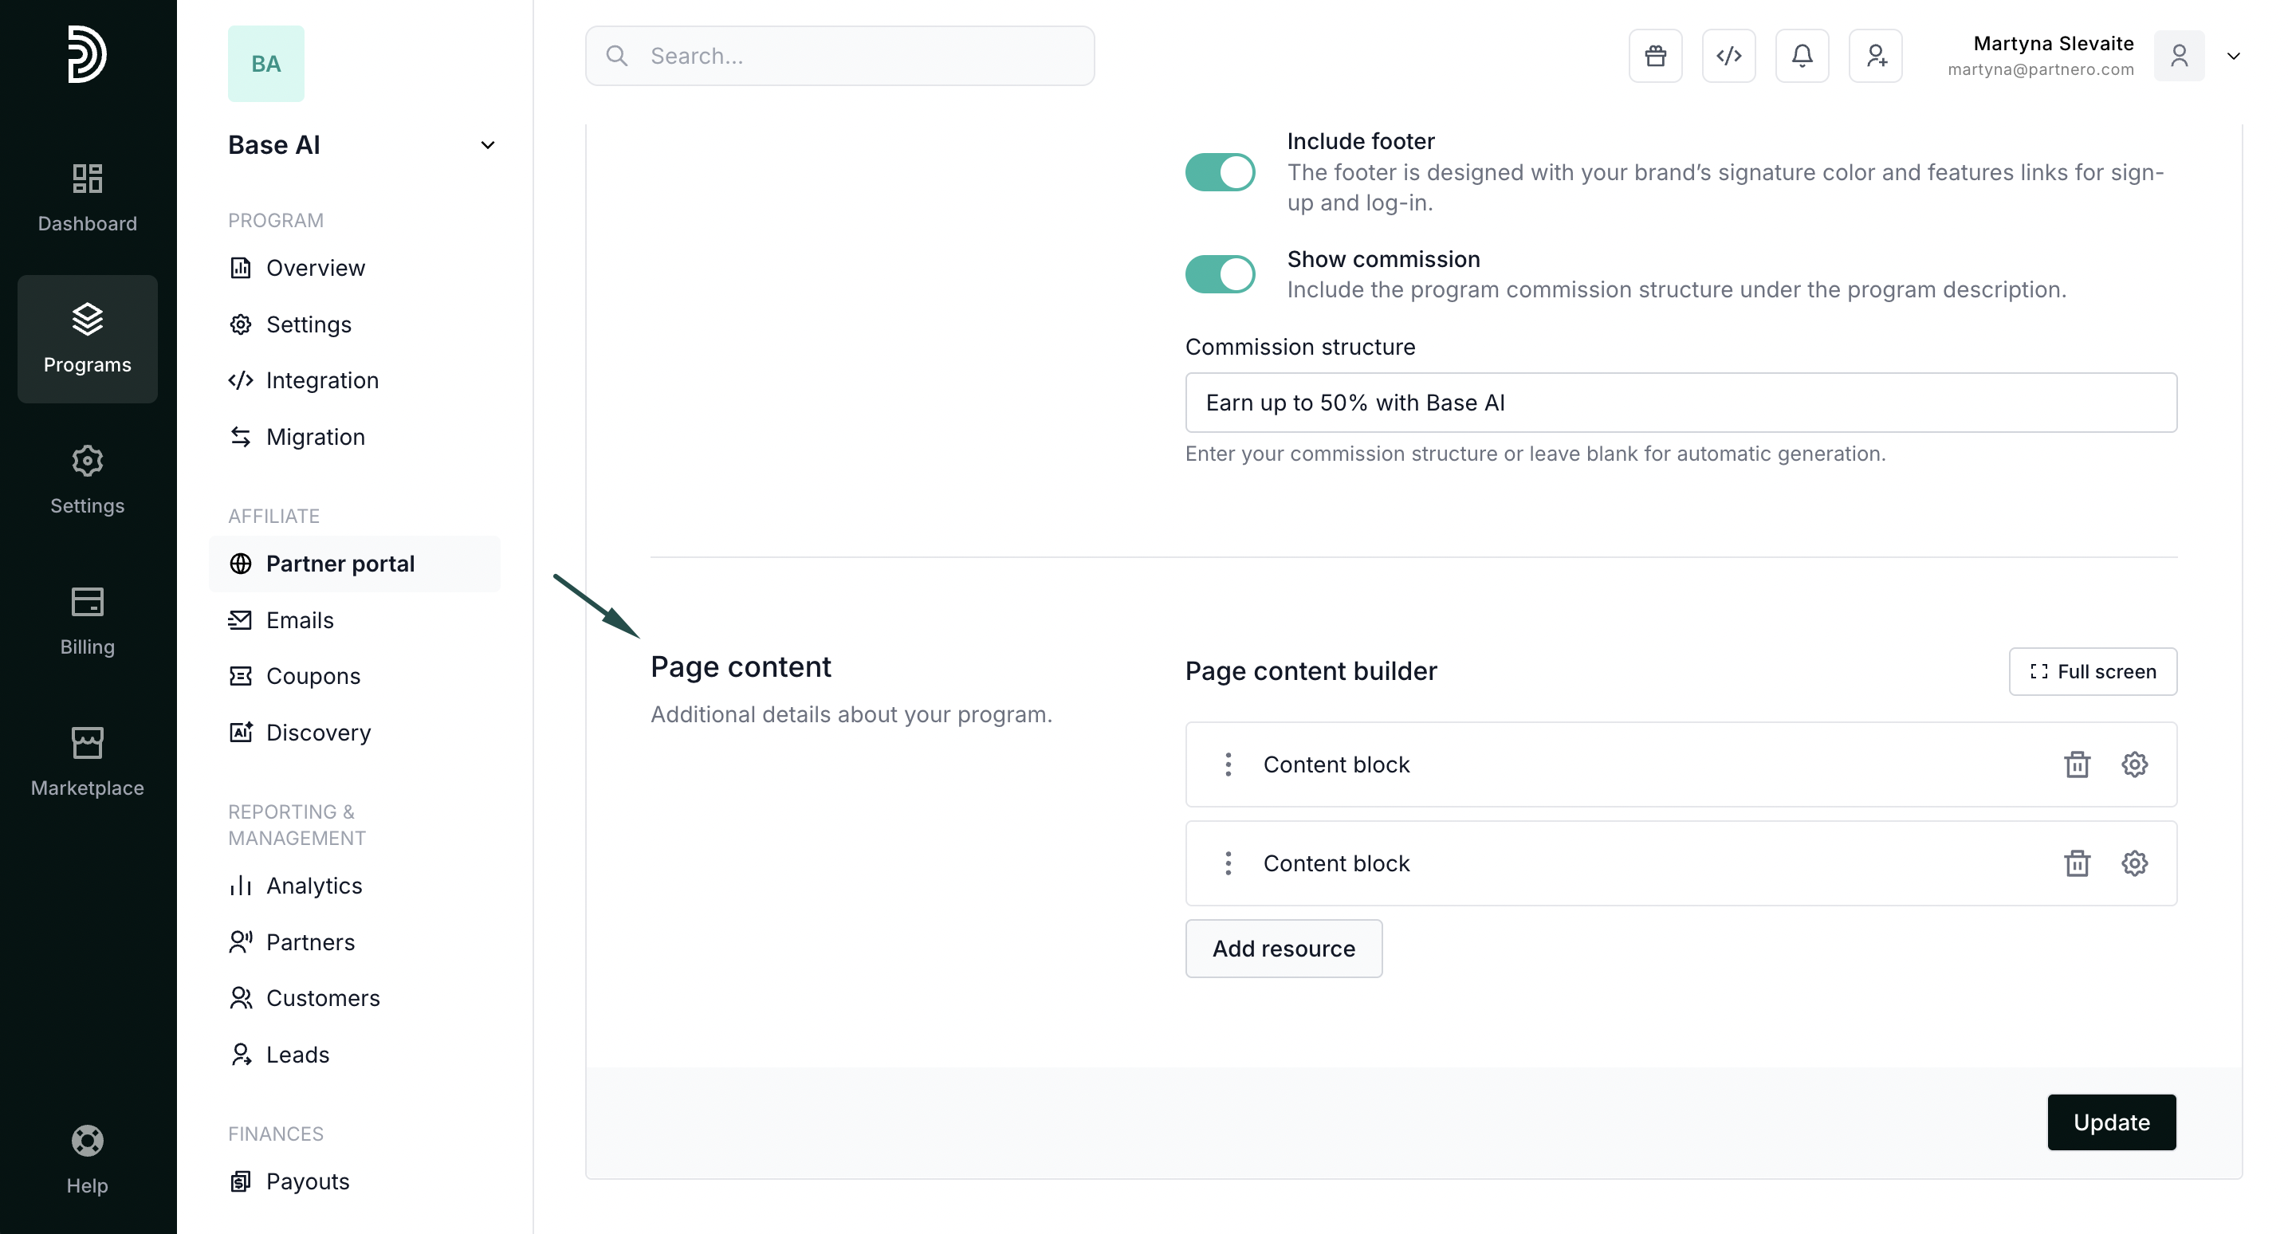
Task: Click the BA program avatar
Action: [x=265, y=64]
